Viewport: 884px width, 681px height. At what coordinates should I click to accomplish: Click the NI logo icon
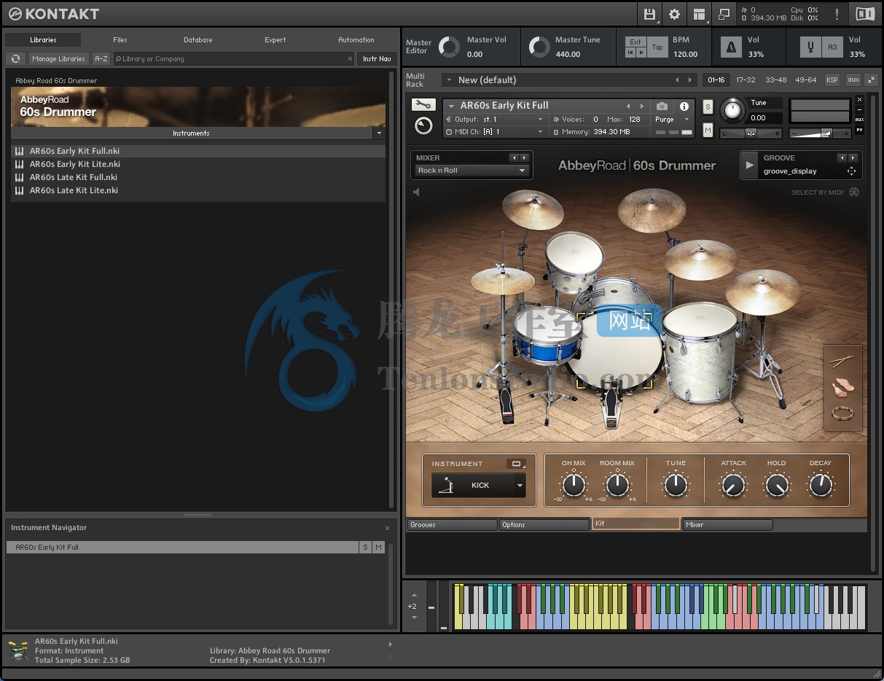864,14
